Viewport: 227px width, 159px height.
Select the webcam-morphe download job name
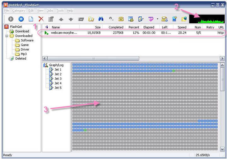64,33
